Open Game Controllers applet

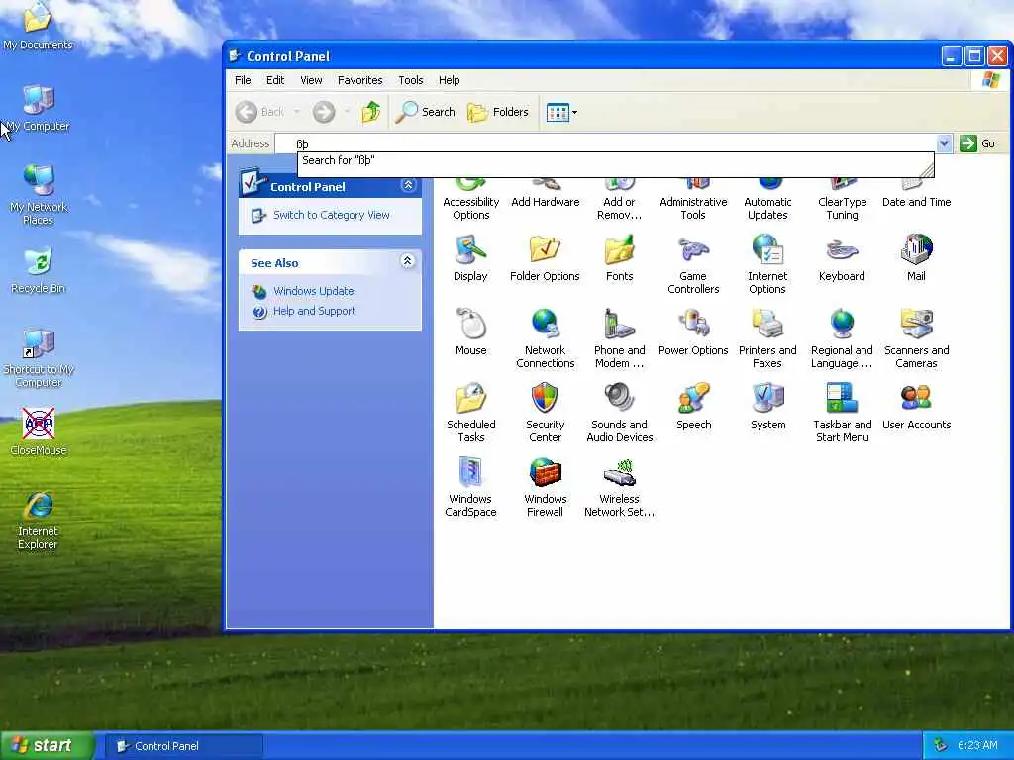(x=693, y=264)
